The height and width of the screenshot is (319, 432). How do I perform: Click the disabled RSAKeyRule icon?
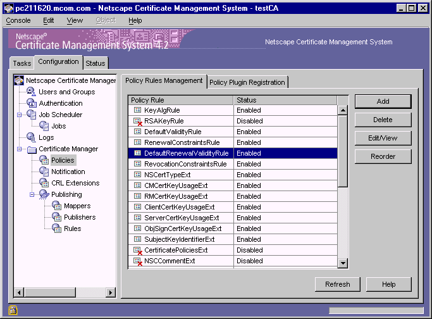pos(138,122)
